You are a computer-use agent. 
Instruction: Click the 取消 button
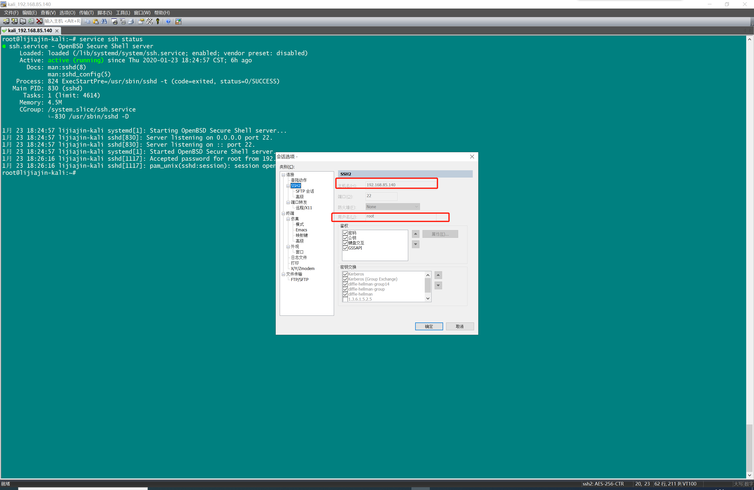pos(460,326)
